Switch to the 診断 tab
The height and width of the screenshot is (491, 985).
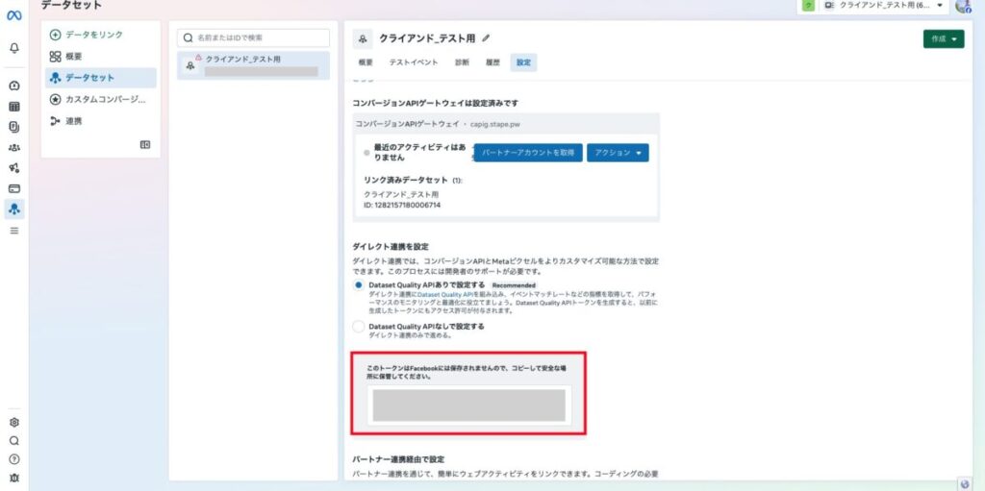pyautogui.click(x=462, y=62)
